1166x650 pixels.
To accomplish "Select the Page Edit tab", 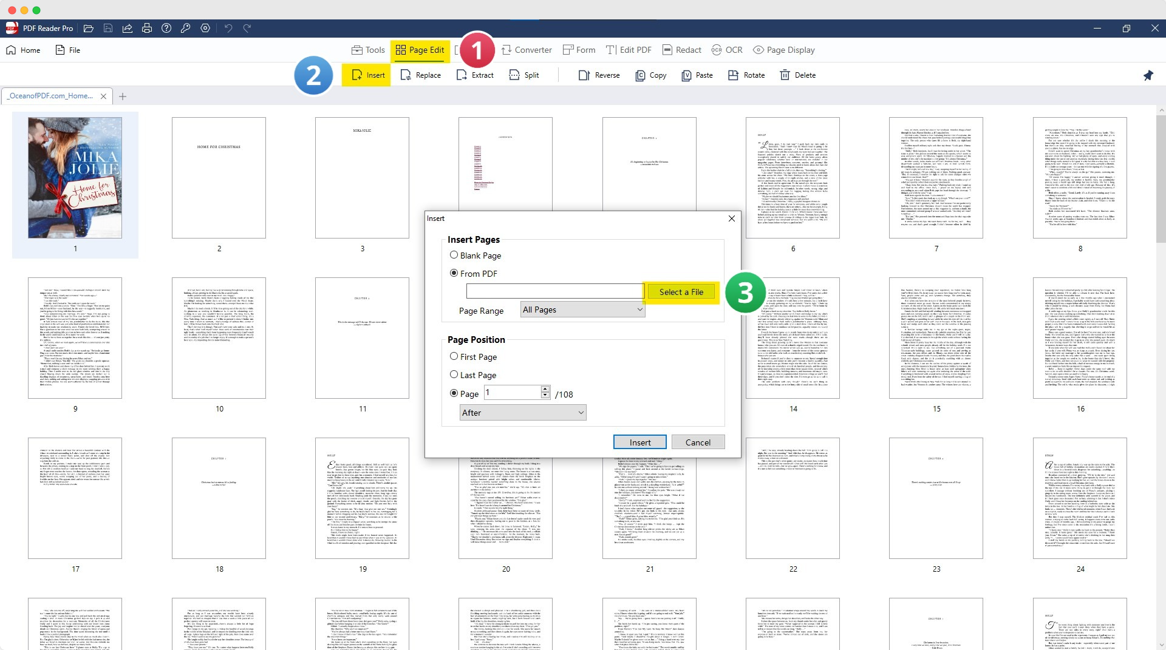I will 420,50.
